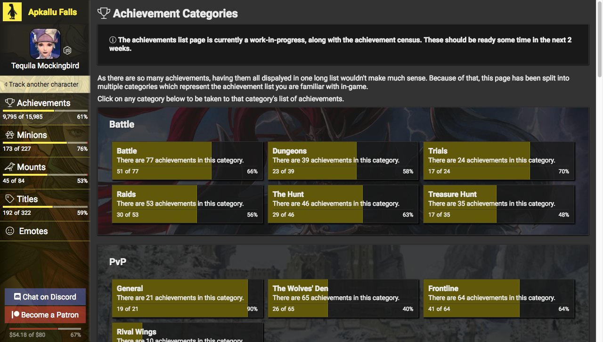Click the Battle section heading
The height and width of the screenshot is (342, 603).
pos(122,124)
